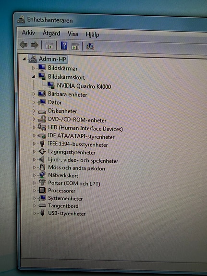Open the blue question mark Help icon
Viewport: 207px width, 276px height.
point(64,46)
